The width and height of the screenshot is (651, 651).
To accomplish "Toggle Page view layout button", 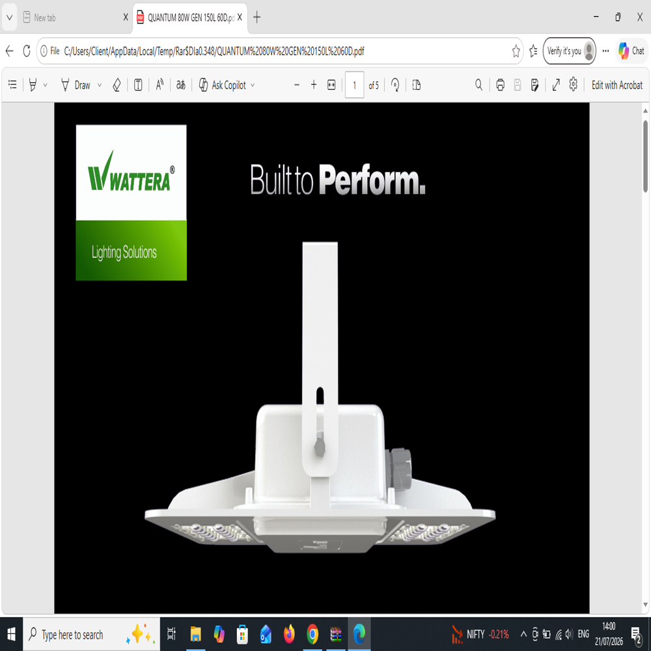I will click(417, 85).
